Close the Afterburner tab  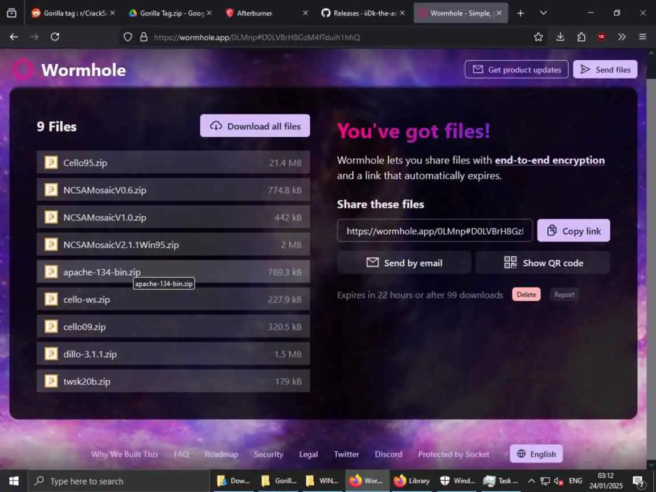click(x=305, y=13)
